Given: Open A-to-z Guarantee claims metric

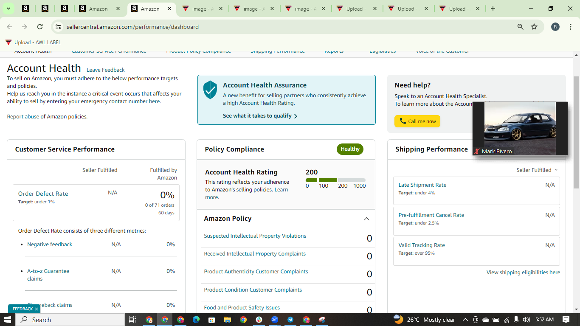Looking at the screenshot, I should point(48,275).
